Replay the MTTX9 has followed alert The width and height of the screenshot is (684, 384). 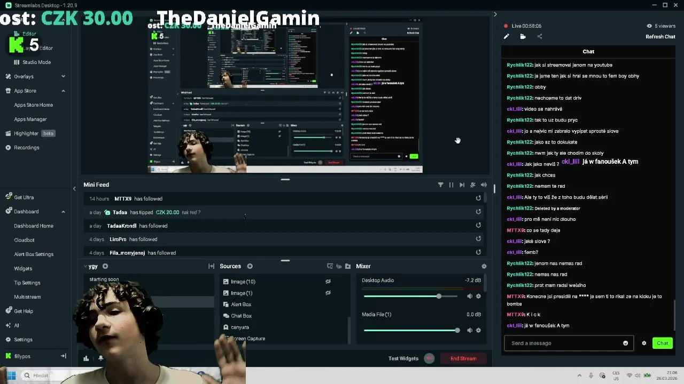click(x=478, y=198)
